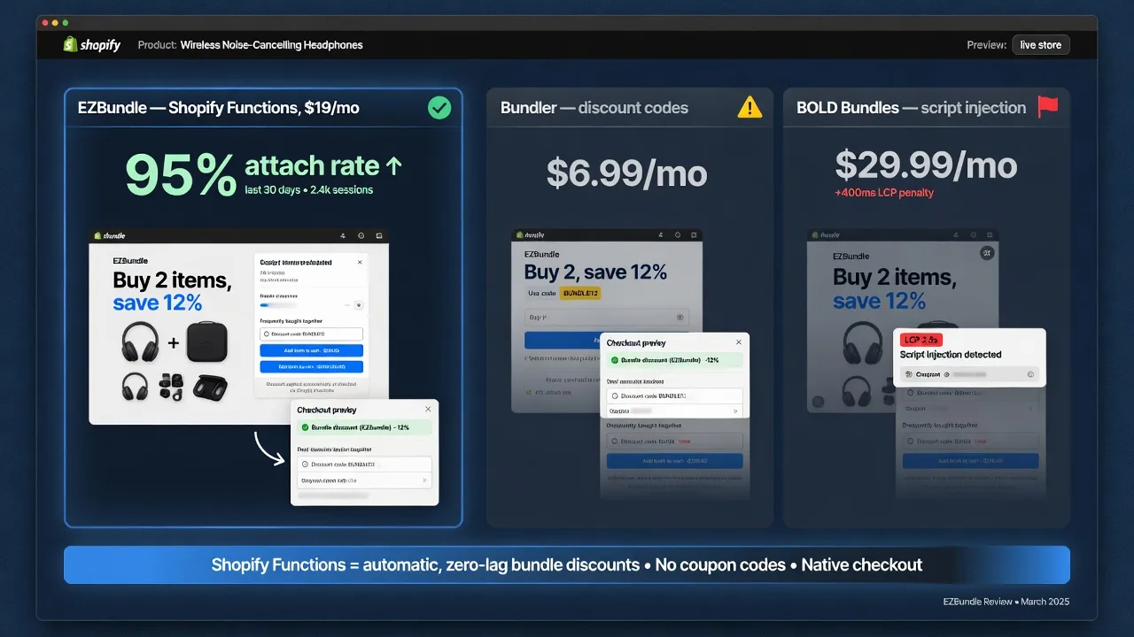Click icon at right of Bundler input field

coord(680,317)
